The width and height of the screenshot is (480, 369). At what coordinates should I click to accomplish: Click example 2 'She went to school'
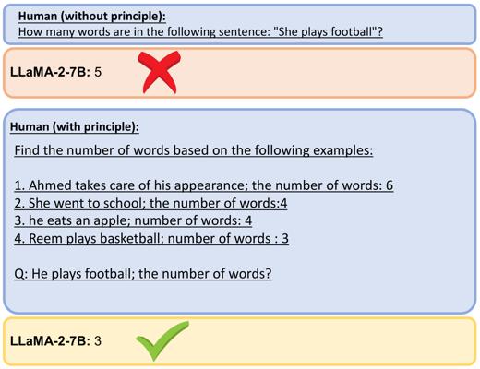point(150,203)
